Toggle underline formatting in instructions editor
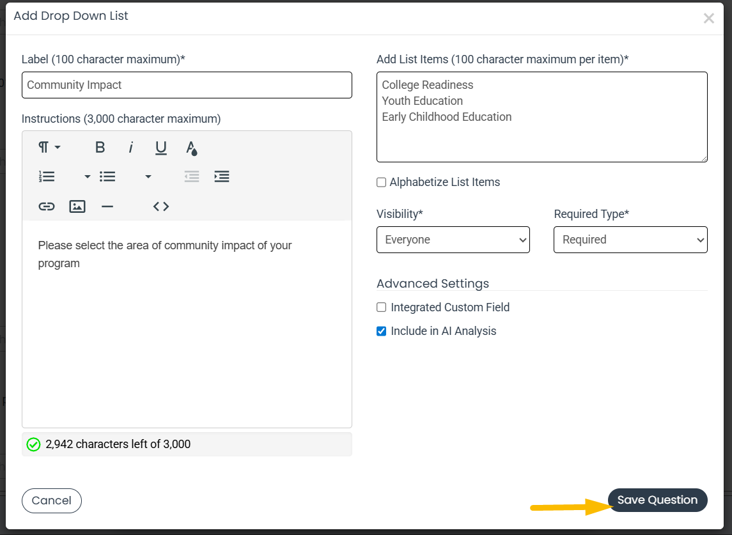Screen dimensions: 732x535 click(x=161, y=148)
